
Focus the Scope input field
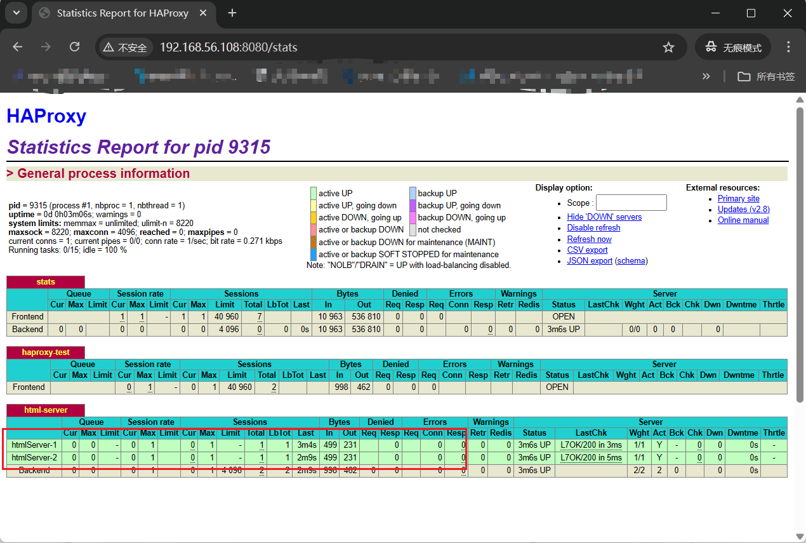click(x=631, y=203)
